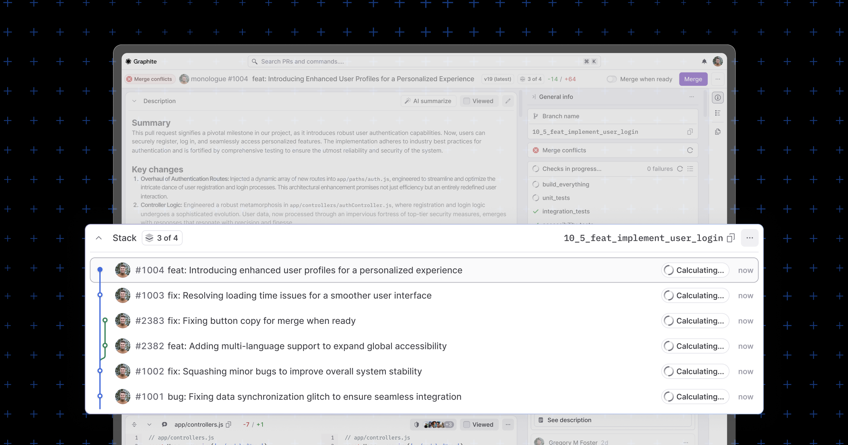Screen dimensions: 848x445
Task: Click the copy branch name icon
Action: click(689, 131)
